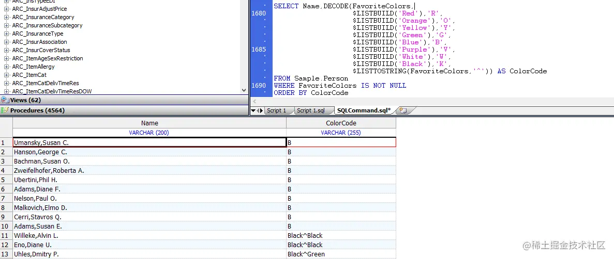Screen dimensions: 614x259
Task: Select ARC_ItemCatDelivTimeResDOW table name
Action: point(52,91)
